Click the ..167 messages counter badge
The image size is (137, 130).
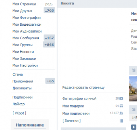pyautogui.click(x=49, y=38)
